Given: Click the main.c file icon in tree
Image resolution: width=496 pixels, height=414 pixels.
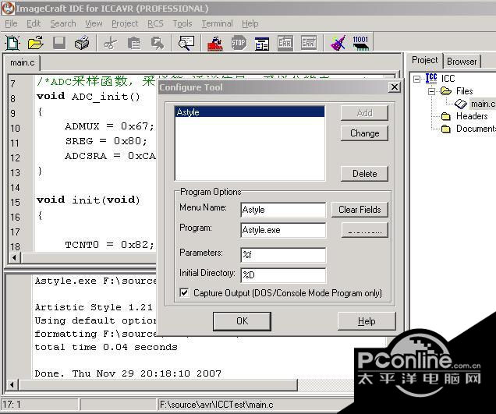Looking at the screenshot, I should (x=461, y=104).
